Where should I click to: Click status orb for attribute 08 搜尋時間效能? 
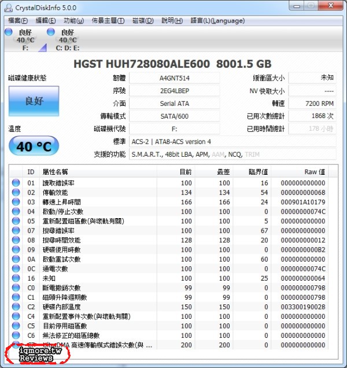tap(16, 240)
